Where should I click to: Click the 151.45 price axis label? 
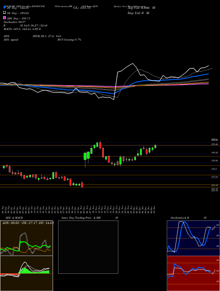pyautogui.click(x=215, y=144)
